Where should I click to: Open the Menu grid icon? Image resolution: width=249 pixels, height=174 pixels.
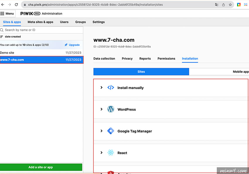pos(2,13)
